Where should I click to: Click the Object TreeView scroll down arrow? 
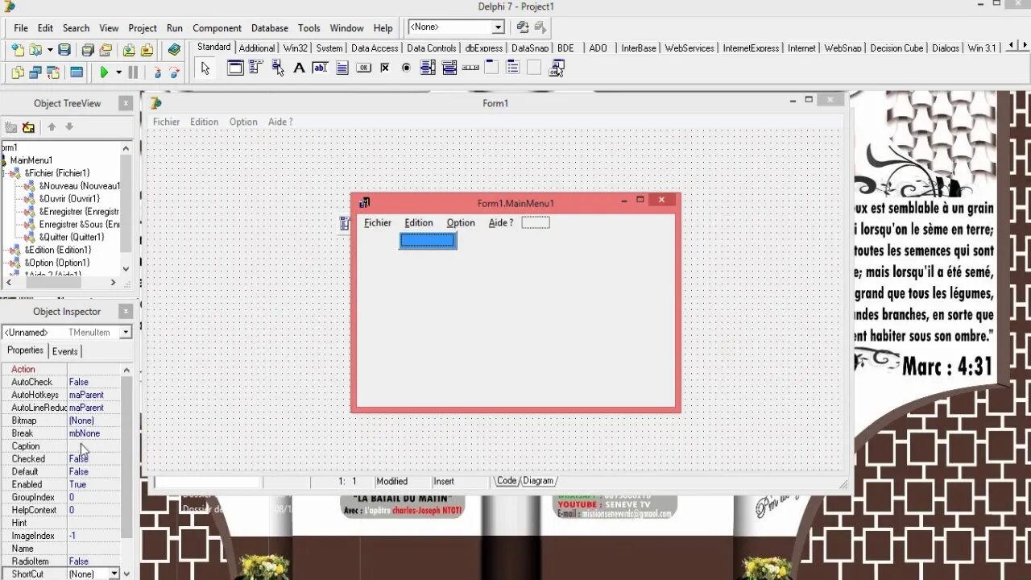pyautogui.click(x=126, y=269)
